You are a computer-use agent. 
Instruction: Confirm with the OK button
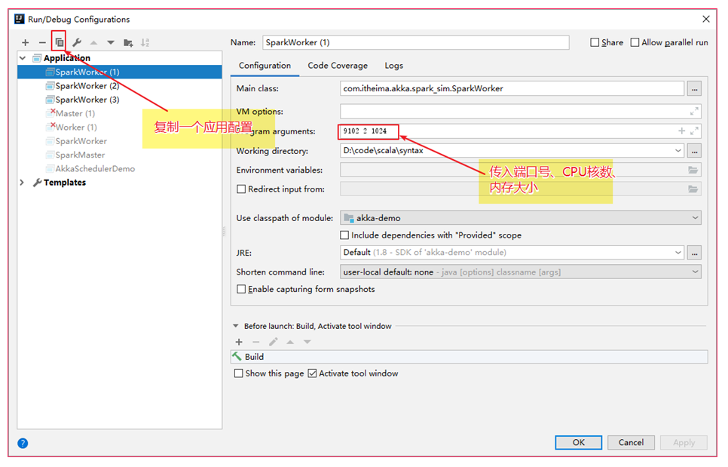(578, 442)
